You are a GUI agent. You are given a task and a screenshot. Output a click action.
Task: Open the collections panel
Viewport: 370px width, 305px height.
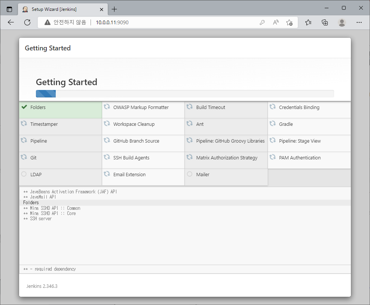coord(325,22)
